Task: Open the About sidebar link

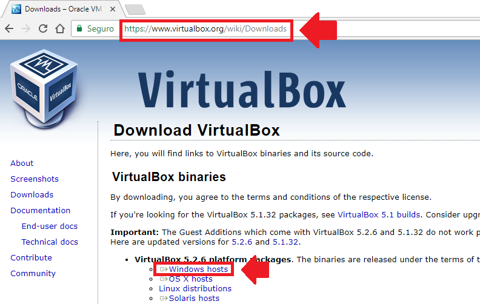Action: [x=22, y=164]
